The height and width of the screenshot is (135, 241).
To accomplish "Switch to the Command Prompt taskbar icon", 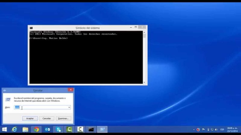I will click(91, 129).
